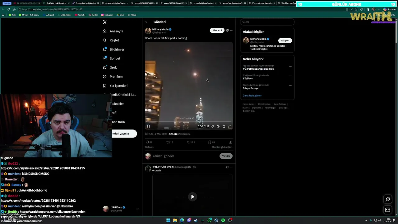Screen dimensions: 398x224
Task: Open ibo622 siyahsancakx status link in chat
Action: pyautogui.click(x=43, y=168)
